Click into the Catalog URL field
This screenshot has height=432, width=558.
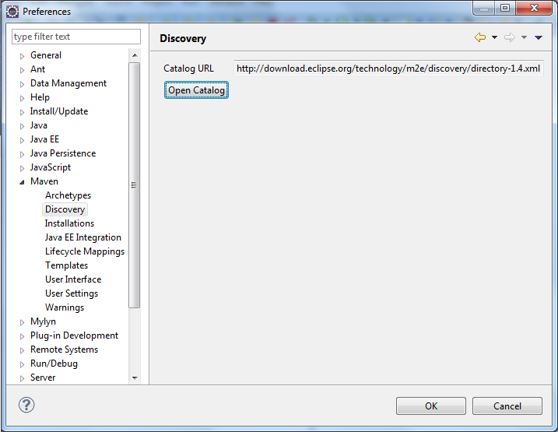pos(388,68)
